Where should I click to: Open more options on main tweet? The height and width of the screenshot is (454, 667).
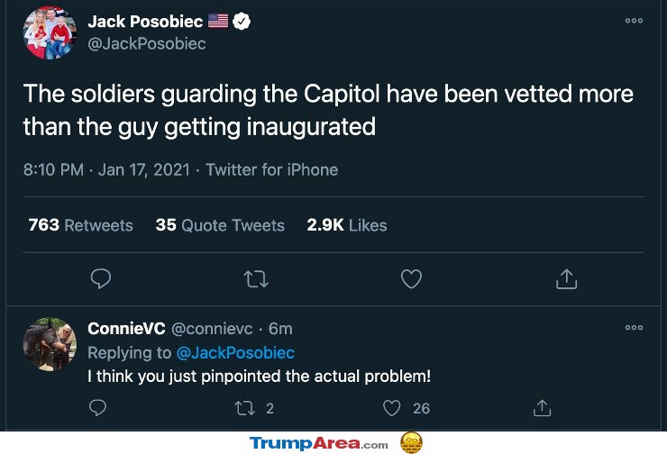tap(634, 21)
